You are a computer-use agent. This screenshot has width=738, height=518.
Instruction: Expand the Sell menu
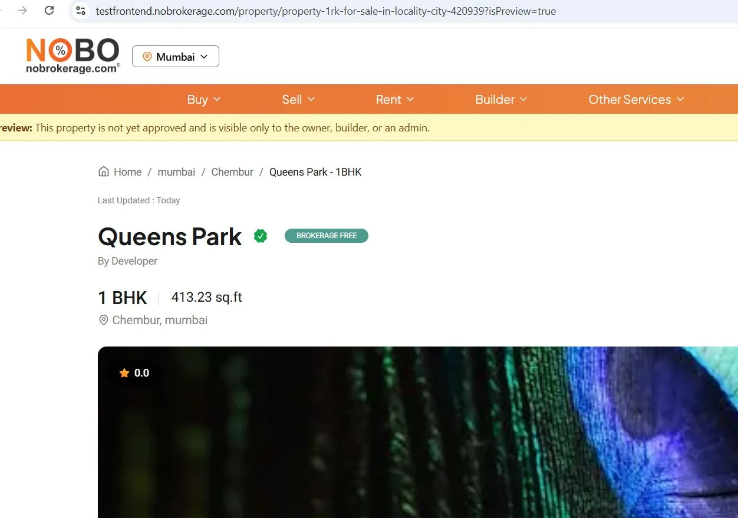[298, 100]
